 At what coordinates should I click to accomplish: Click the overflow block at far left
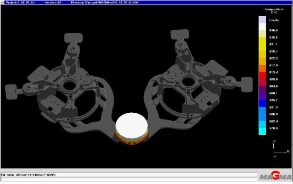coord(12,91)
